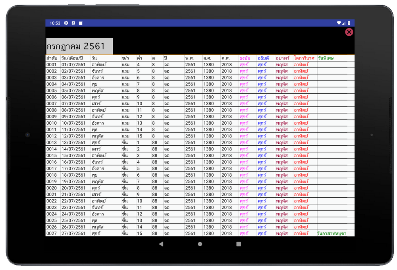Tap the วันพิเศษ column header

coord(326,58)
